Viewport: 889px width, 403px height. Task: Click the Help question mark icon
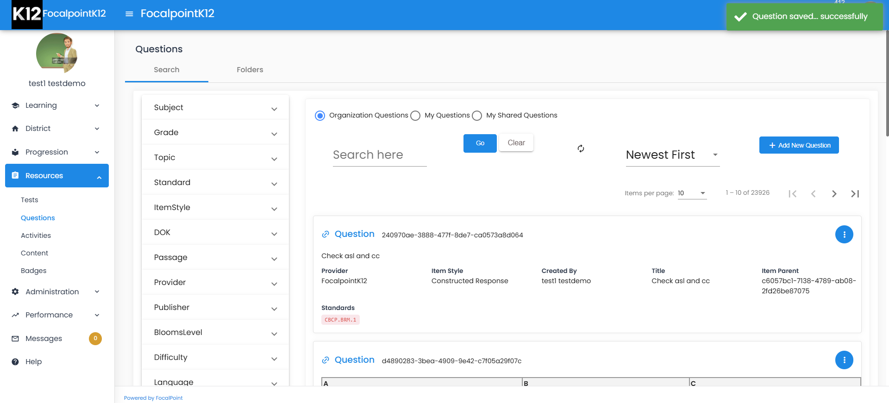click(15, 362)
